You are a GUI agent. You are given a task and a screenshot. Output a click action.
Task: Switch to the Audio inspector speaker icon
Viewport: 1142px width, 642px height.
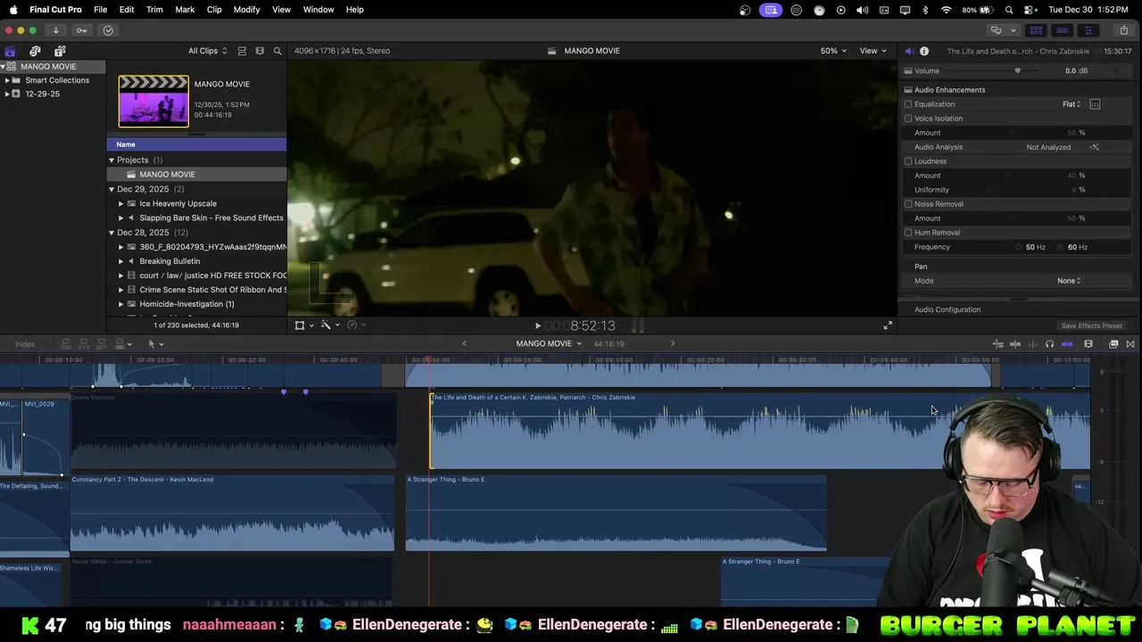tap(909, 51)
